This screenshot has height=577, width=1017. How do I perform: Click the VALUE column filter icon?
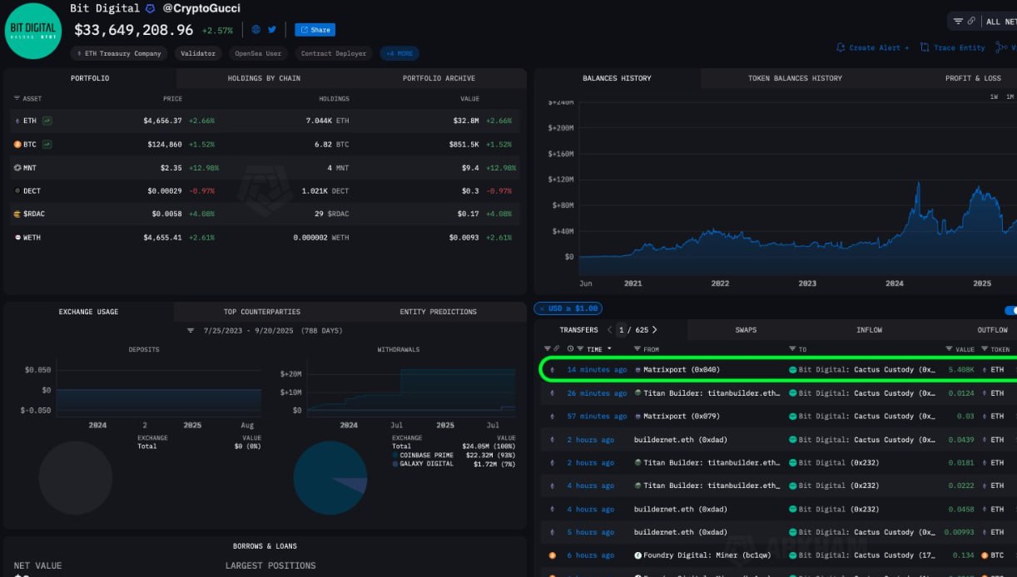click(x=949, y=349)
